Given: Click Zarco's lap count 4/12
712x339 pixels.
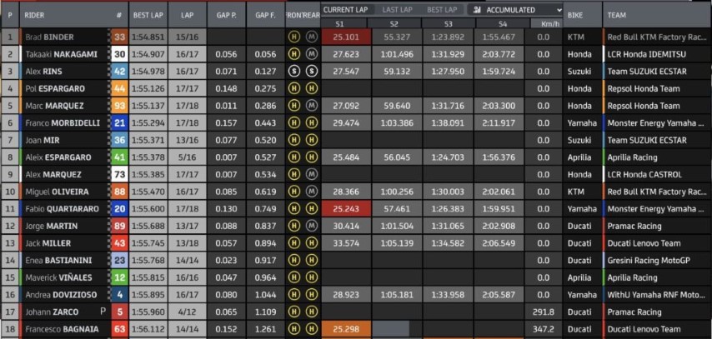Looking at the screenshot, I should click(x=187, y=312).
